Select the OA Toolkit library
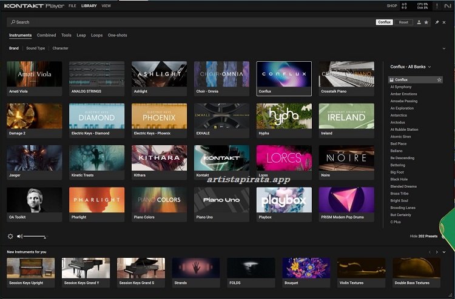The height and width of the screenshot is (299, 455). coord(34,205)
